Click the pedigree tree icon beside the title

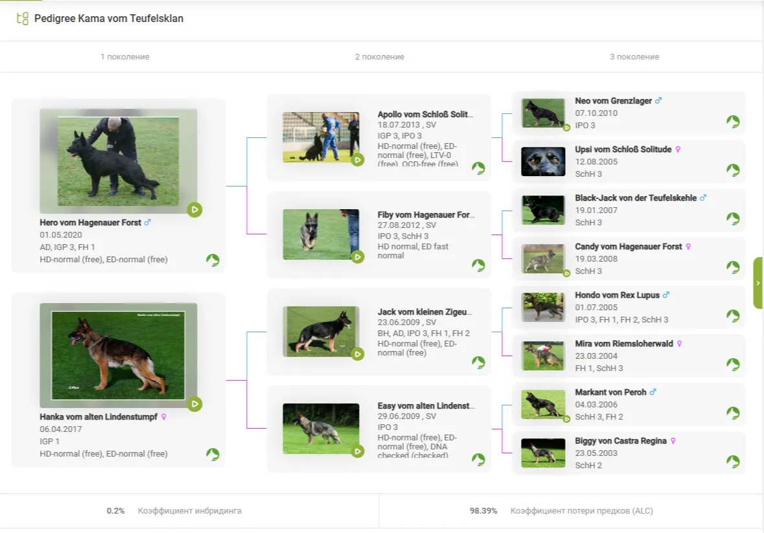pyautogui.click(x=23, y=19)
